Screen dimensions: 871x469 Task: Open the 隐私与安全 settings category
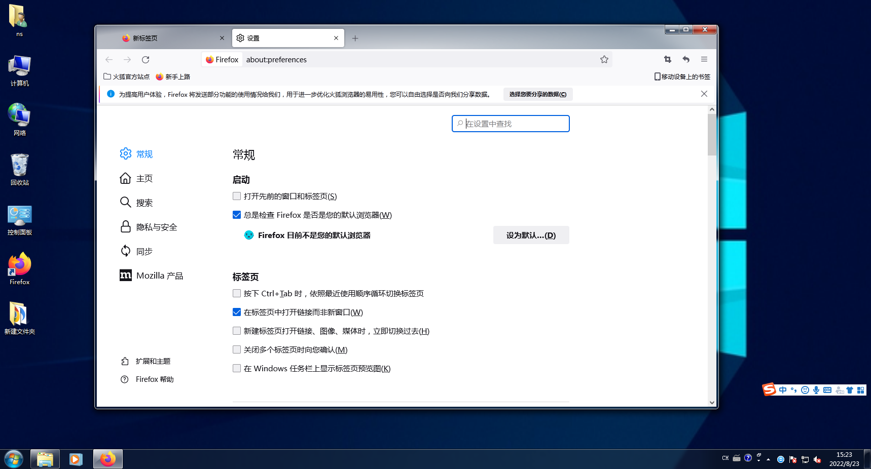(149, 227)
